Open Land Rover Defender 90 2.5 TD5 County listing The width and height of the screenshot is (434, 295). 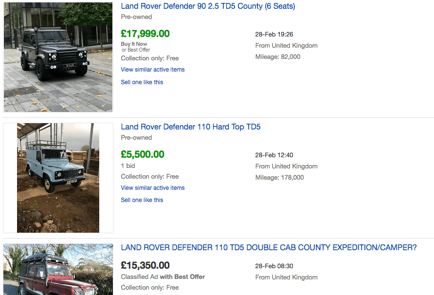coord(208,6)
